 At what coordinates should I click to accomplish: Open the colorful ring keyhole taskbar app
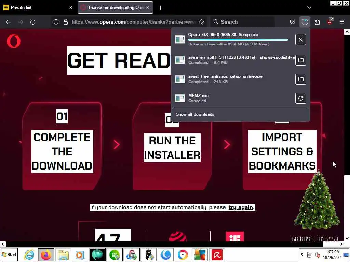183,254
